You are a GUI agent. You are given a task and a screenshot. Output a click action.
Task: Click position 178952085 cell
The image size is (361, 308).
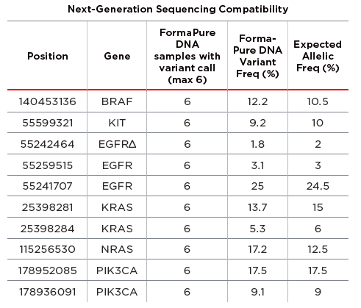click(48, 271)
